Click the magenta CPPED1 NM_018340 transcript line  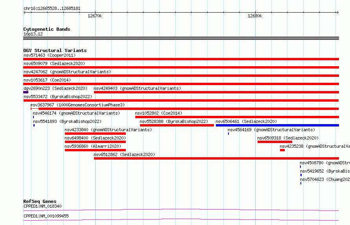pos(181,210)
